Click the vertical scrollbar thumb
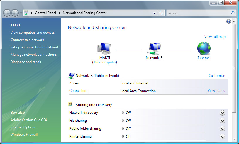This screenshot has width=239, height=144. click(x=234, y=68)
